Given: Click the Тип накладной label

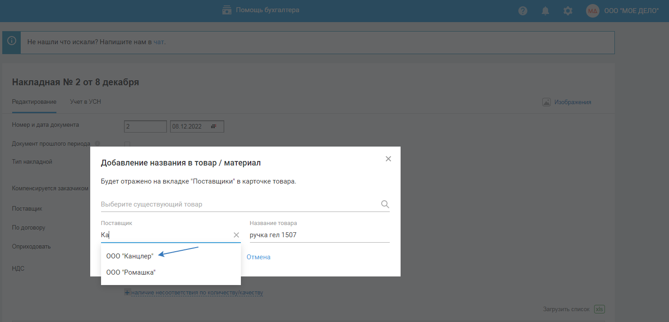Looking at the screenshot, I should click(32, 161).
